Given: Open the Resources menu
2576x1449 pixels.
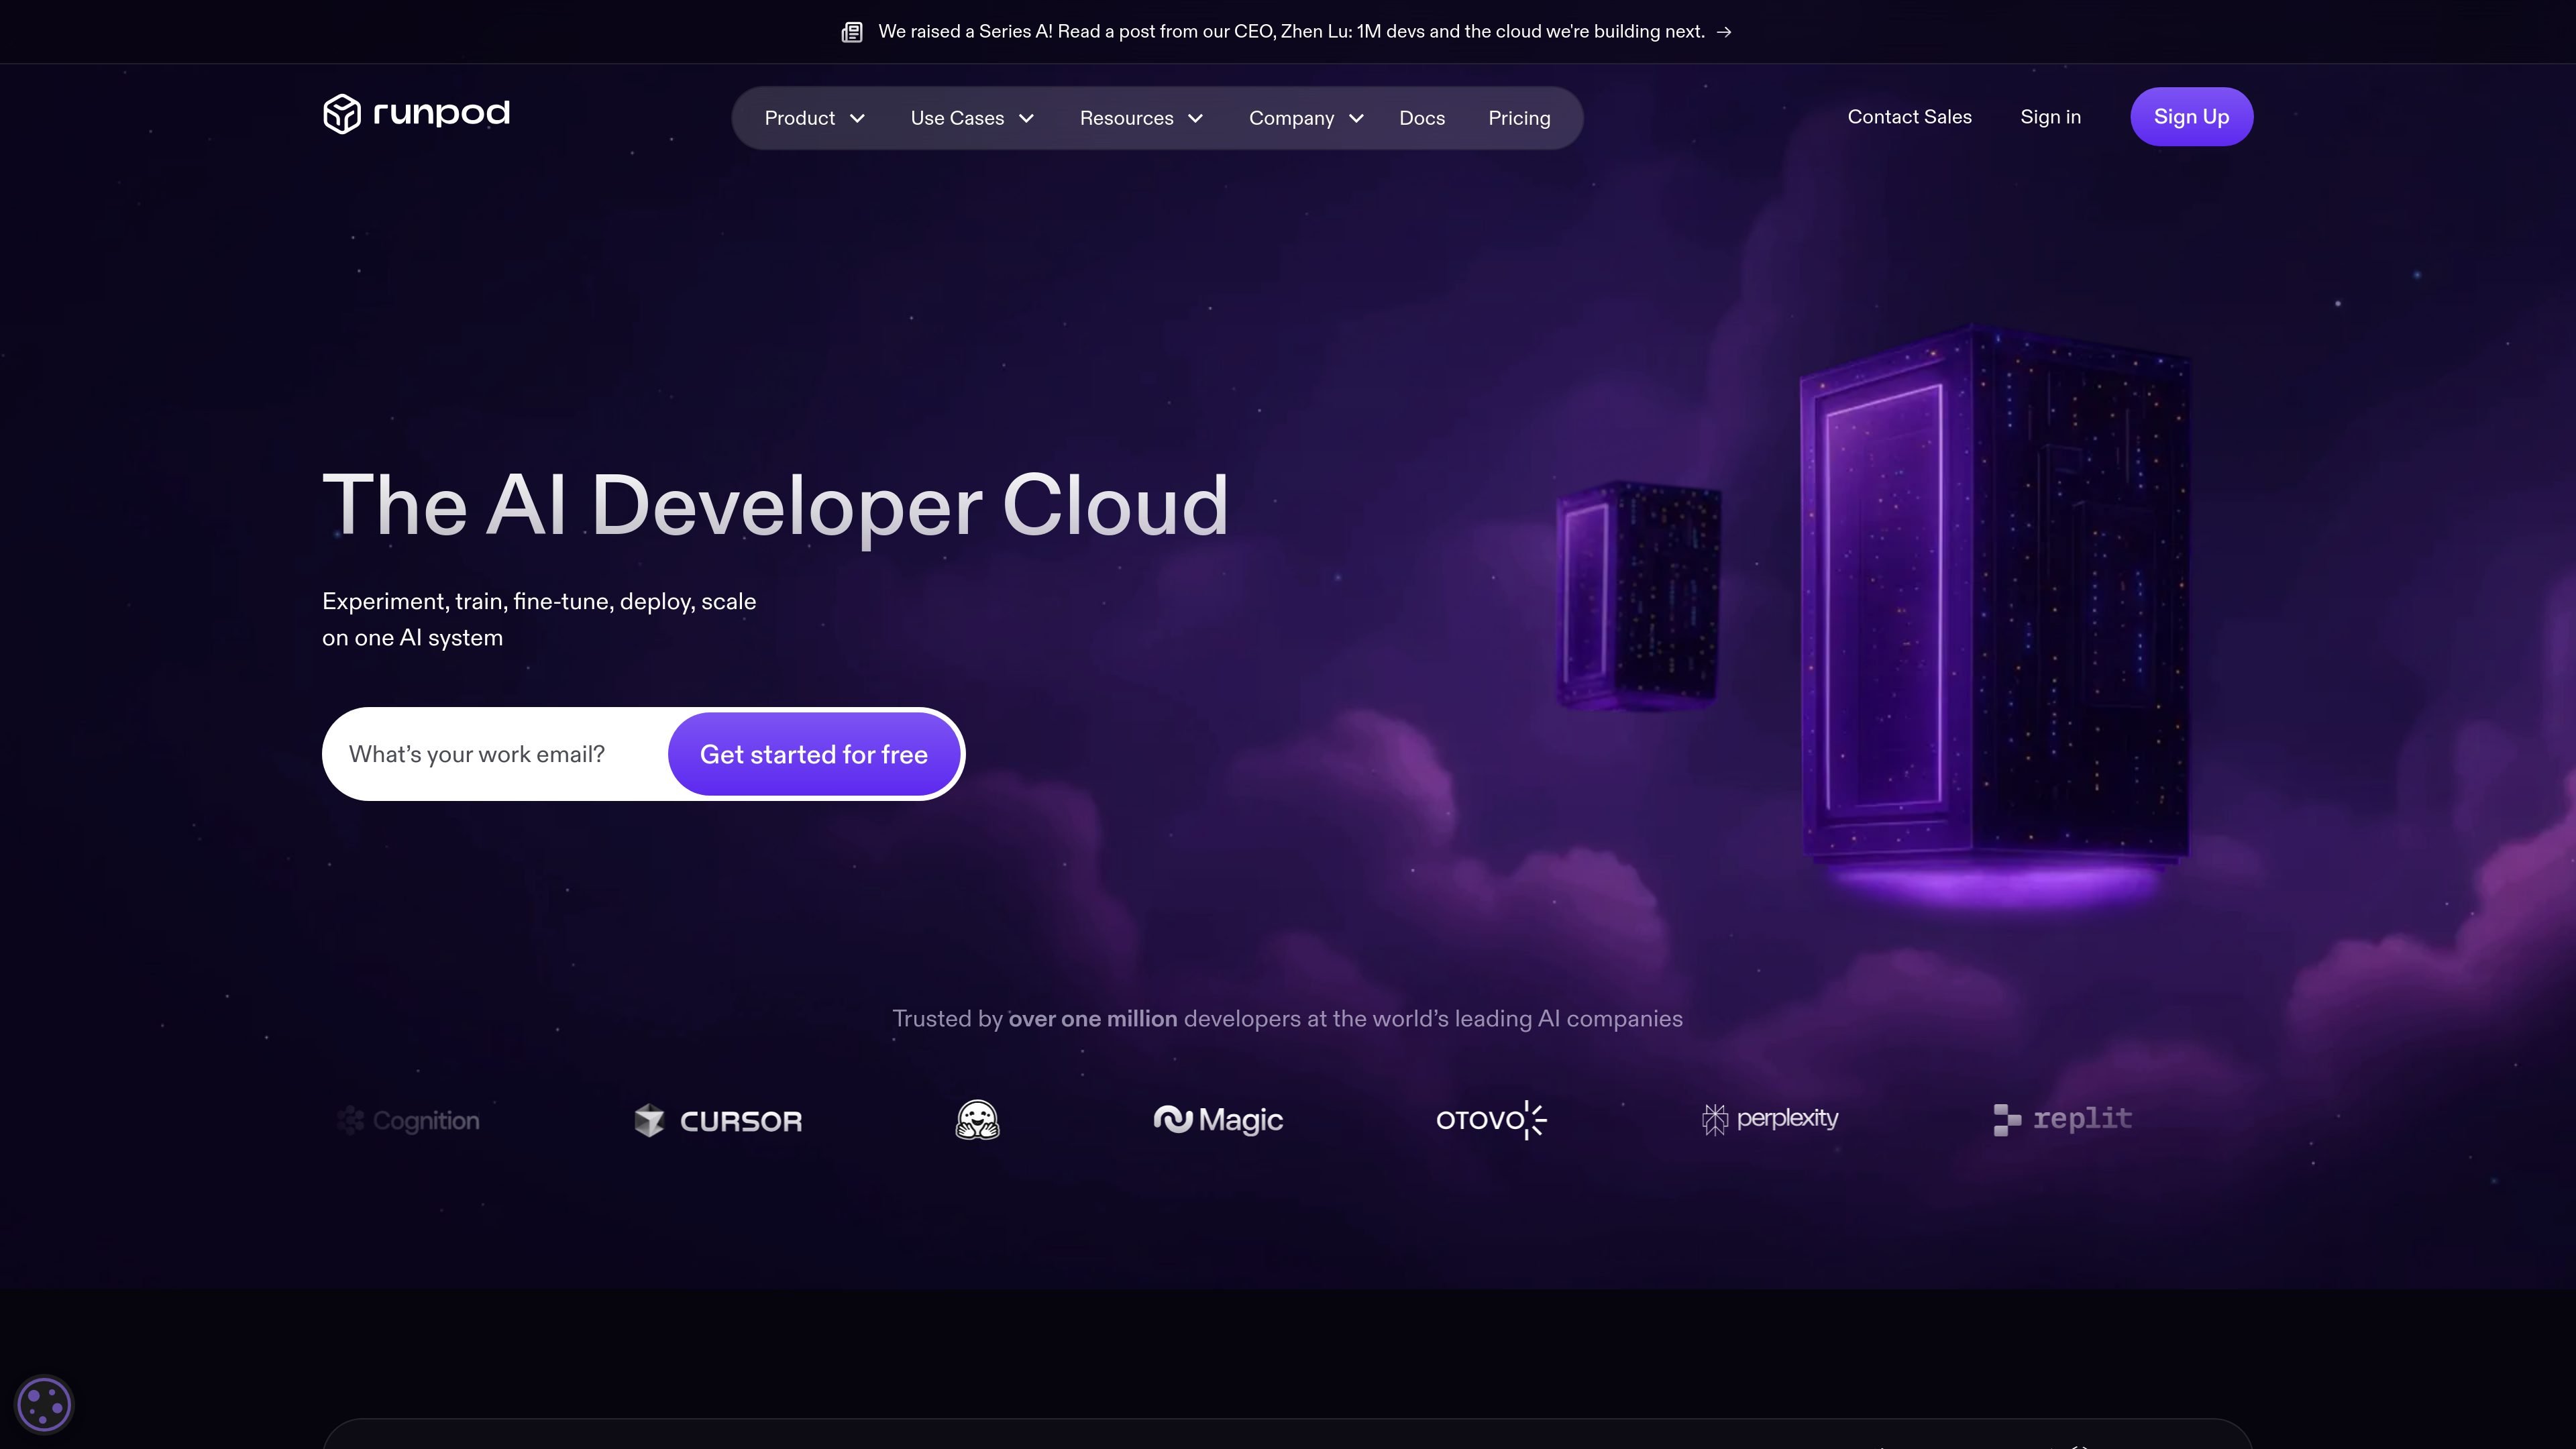Looking at the screenshot, I should tap(1141, 118).
